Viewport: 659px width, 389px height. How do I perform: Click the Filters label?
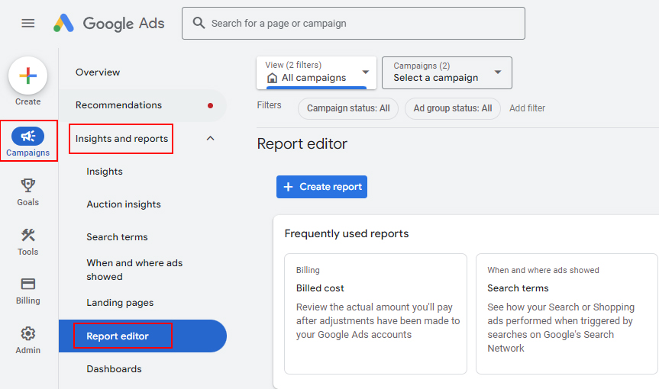269,105
